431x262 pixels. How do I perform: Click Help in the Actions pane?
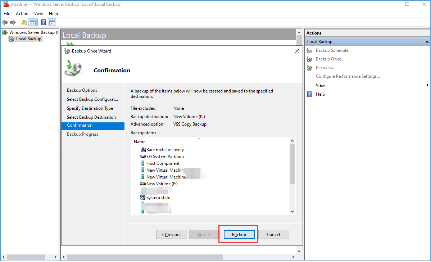(320, 94)
